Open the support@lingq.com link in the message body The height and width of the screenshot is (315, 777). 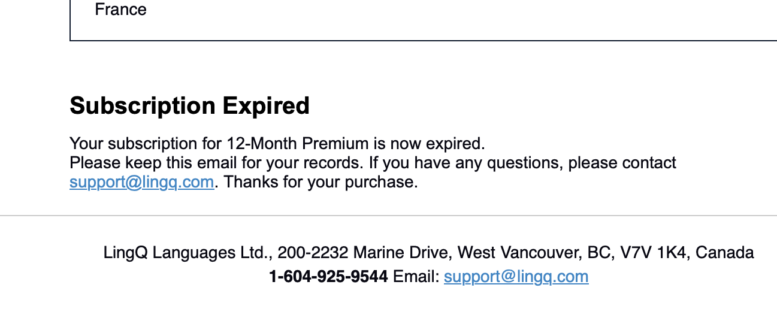point(141,182)
